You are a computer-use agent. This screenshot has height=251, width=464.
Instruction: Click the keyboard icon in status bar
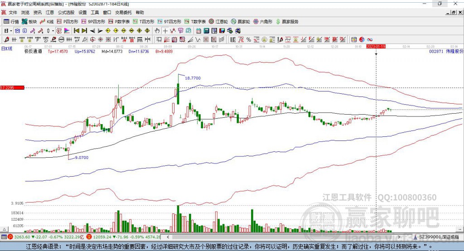[4, 237]
